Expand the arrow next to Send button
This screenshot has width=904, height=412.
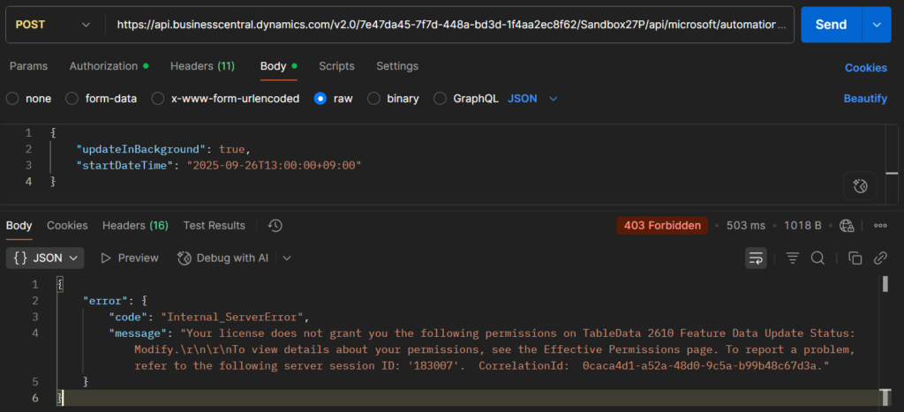pos(875,25)
